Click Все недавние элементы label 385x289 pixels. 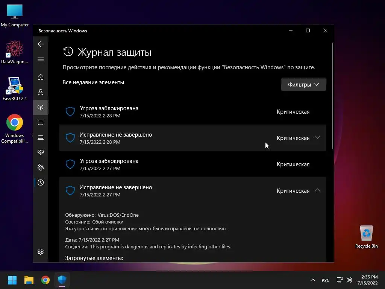click(x=93, y=82)
